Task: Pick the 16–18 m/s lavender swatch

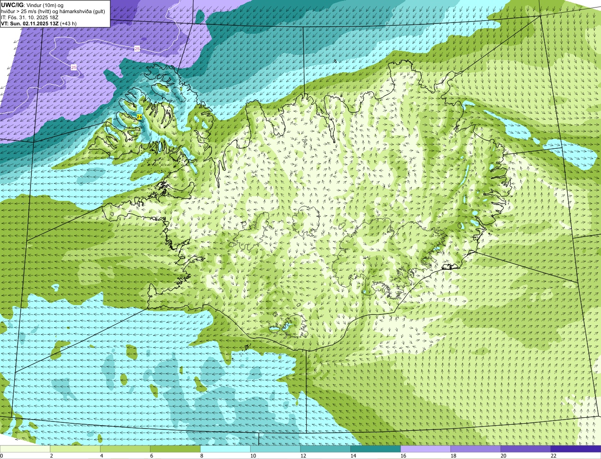Action: click(x=425, y=449)
